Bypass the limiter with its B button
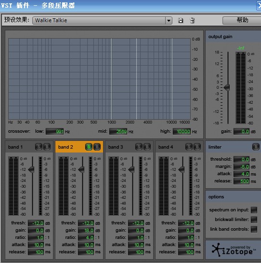Viewport: 261px width, 263px height. (256, 147)
